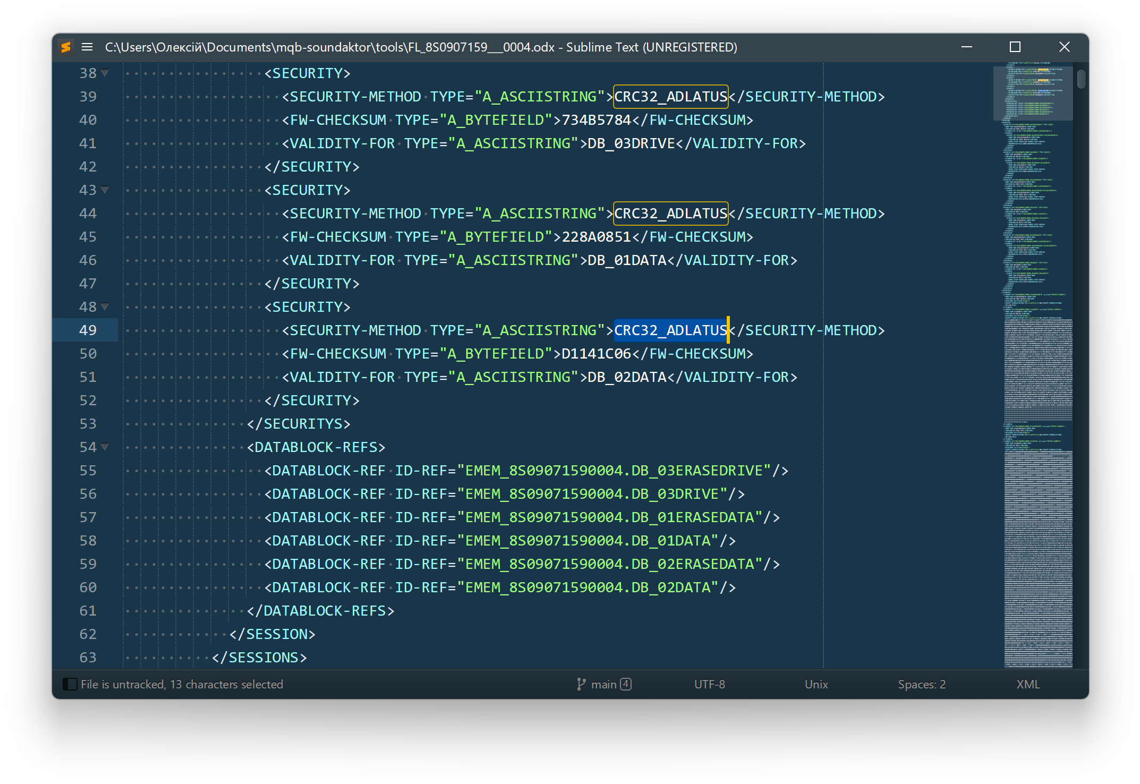The height and width of the screenshot is (784, 1140).
Task: Collapse the SECURITY block at line 38
Action: point(105,73)
